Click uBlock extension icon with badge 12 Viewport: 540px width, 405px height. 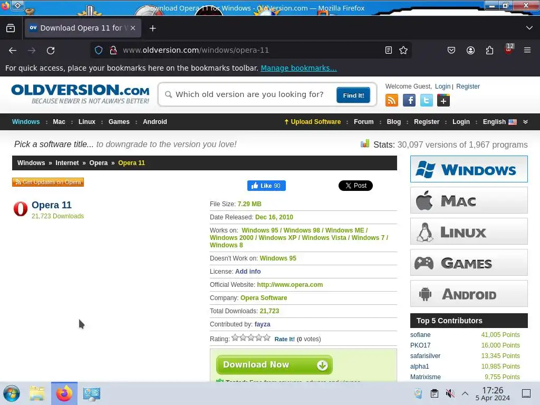pos(509,49)
